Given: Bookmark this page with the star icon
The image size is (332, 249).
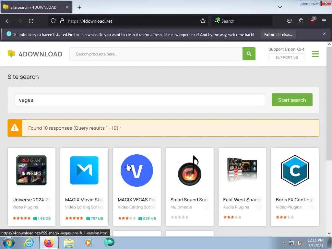Looking at the screenshot, I should (203, 21).
